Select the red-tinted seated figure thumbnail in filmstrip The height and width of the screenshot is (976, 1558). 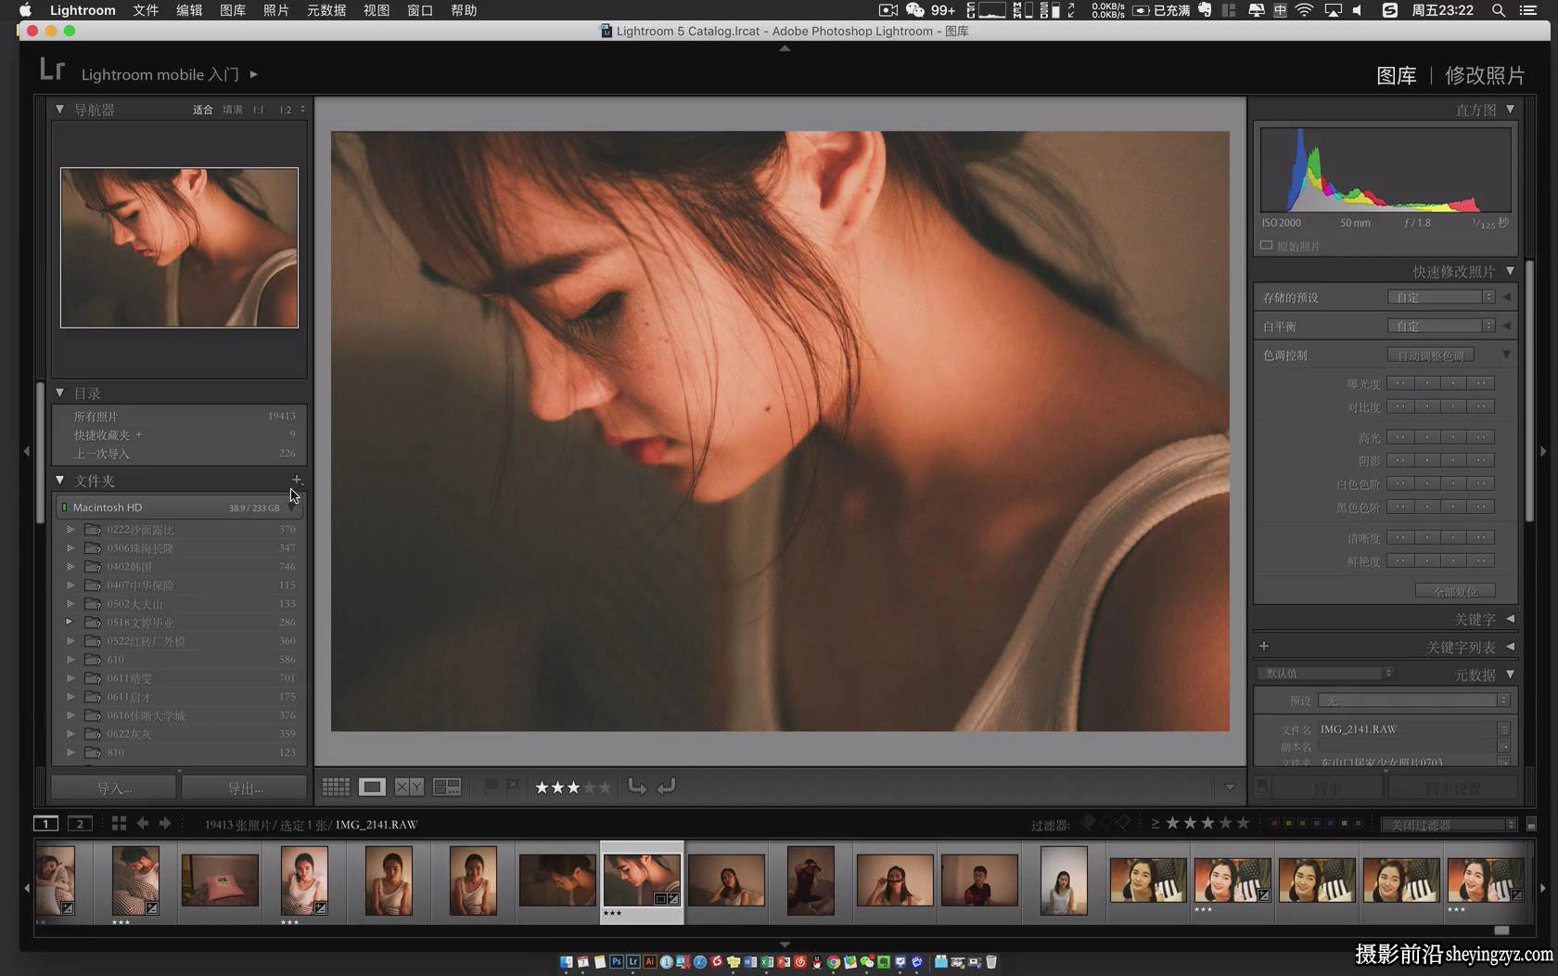click(x=811, y=880)
